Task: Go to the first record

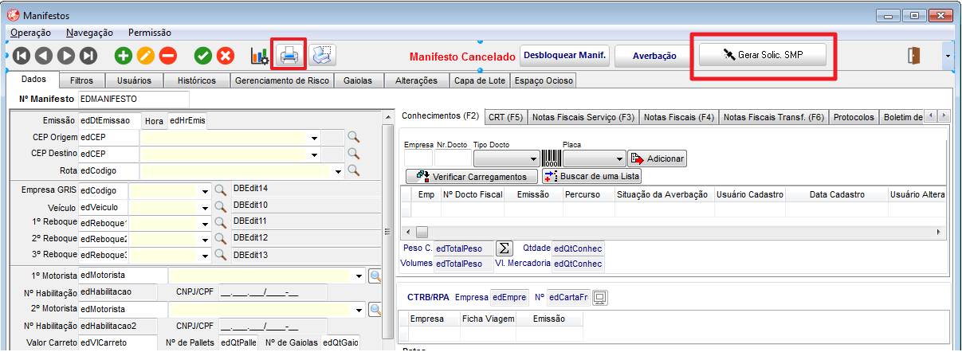Action: point(21,56)
